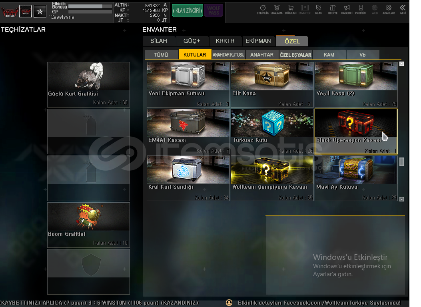Screen dimensions: 421x307
Task: Click the APLICA vs WINSTON score ticker text
Action: click(99, 303)
